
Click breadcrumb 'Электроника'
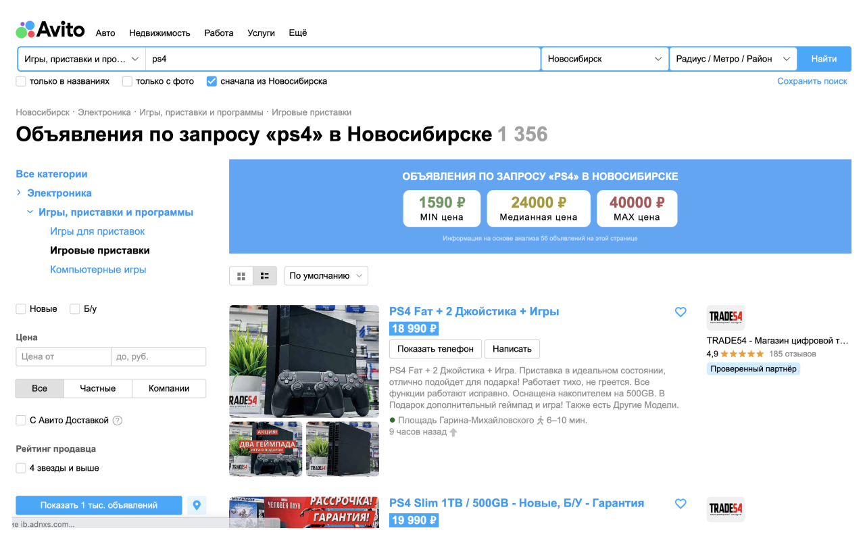(x=104, y=112)
